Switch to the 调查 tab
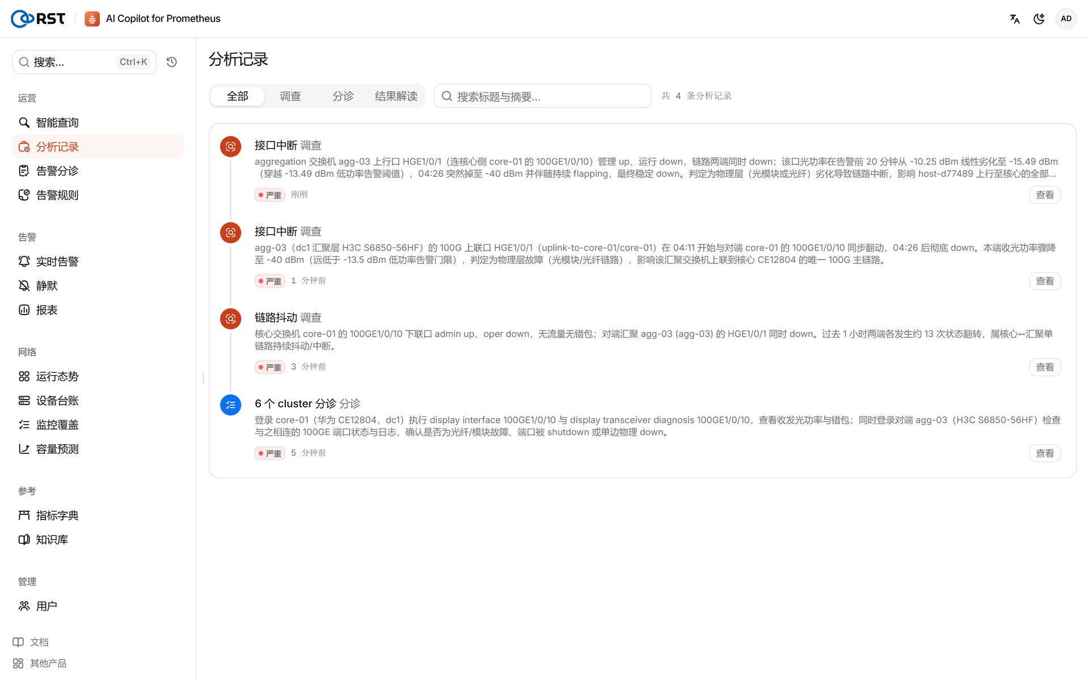This screenshot has width=1089, height=680. point(290,96)
